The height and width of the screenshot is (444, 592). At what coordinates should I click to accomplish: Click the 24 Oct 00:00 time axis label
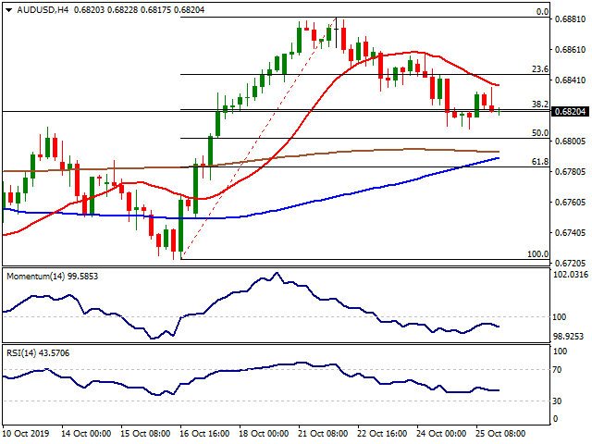pyautogui.click(x=441, y=434)
